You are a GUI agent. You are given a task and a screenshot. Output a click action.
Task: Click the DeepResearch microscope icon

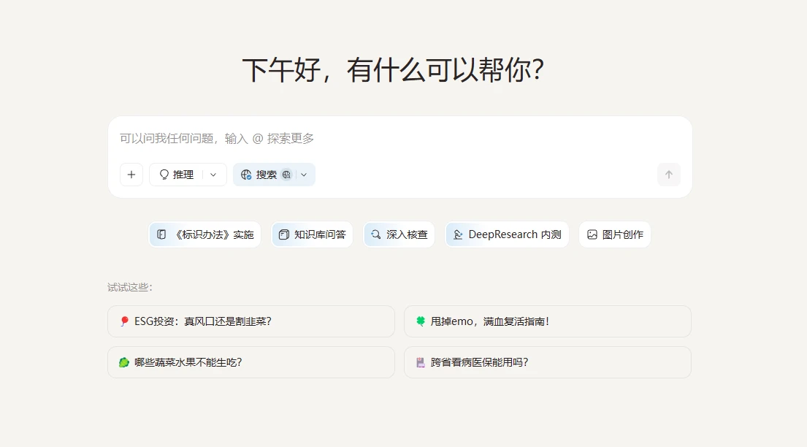(458, 234)
